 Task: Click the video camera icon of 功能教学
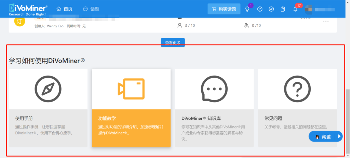[131, 89]
